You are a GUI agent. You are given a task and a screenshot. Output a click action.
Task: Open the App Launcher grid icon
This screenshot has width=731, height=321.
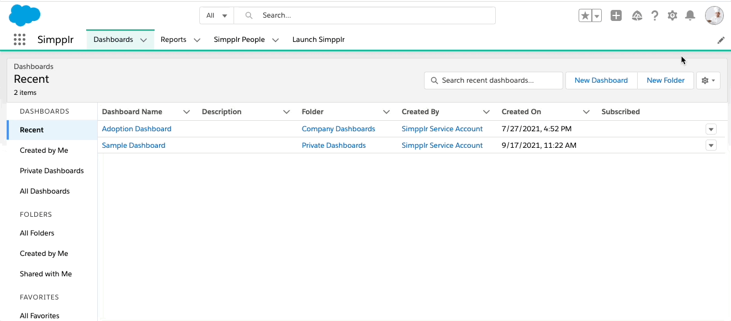[19, 40]
